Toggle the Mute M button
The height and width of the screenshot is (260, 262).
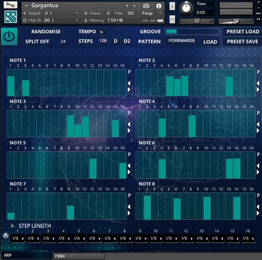click(172, 19)
